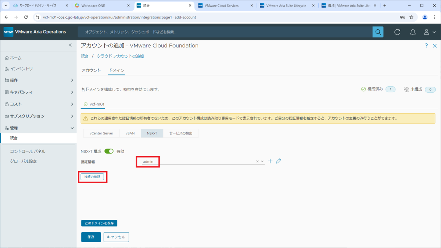Toggle the NSX-T 構成 switch
Viewport: 441px width, 248px height.
pyautogui.click(x=109, y=151)
